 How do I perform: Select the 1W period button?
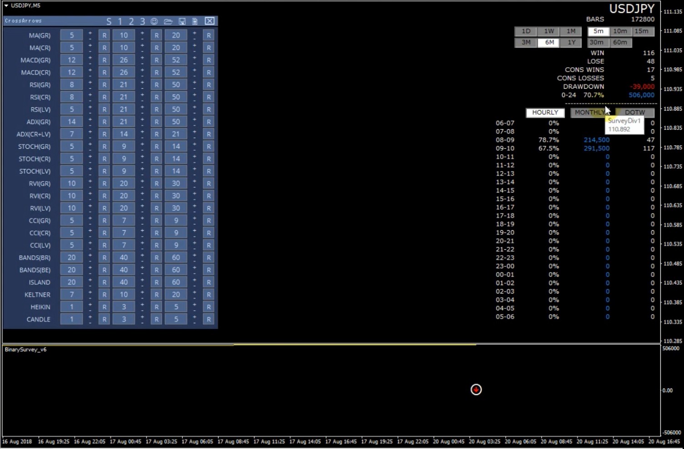(549, 31)
